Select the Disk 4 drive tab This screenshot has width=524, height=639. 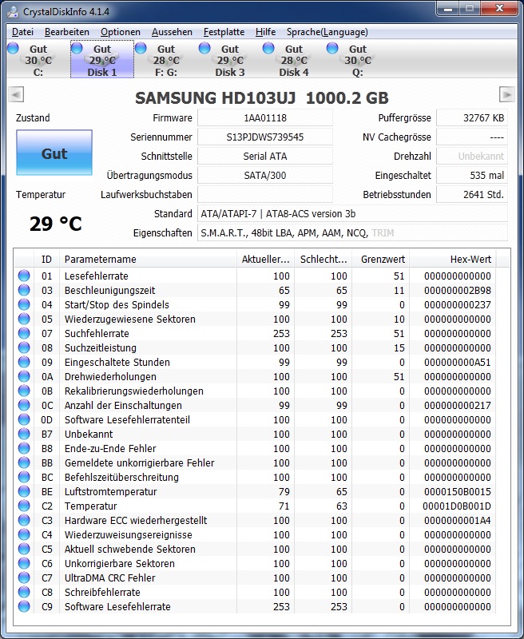coord(294,59)
